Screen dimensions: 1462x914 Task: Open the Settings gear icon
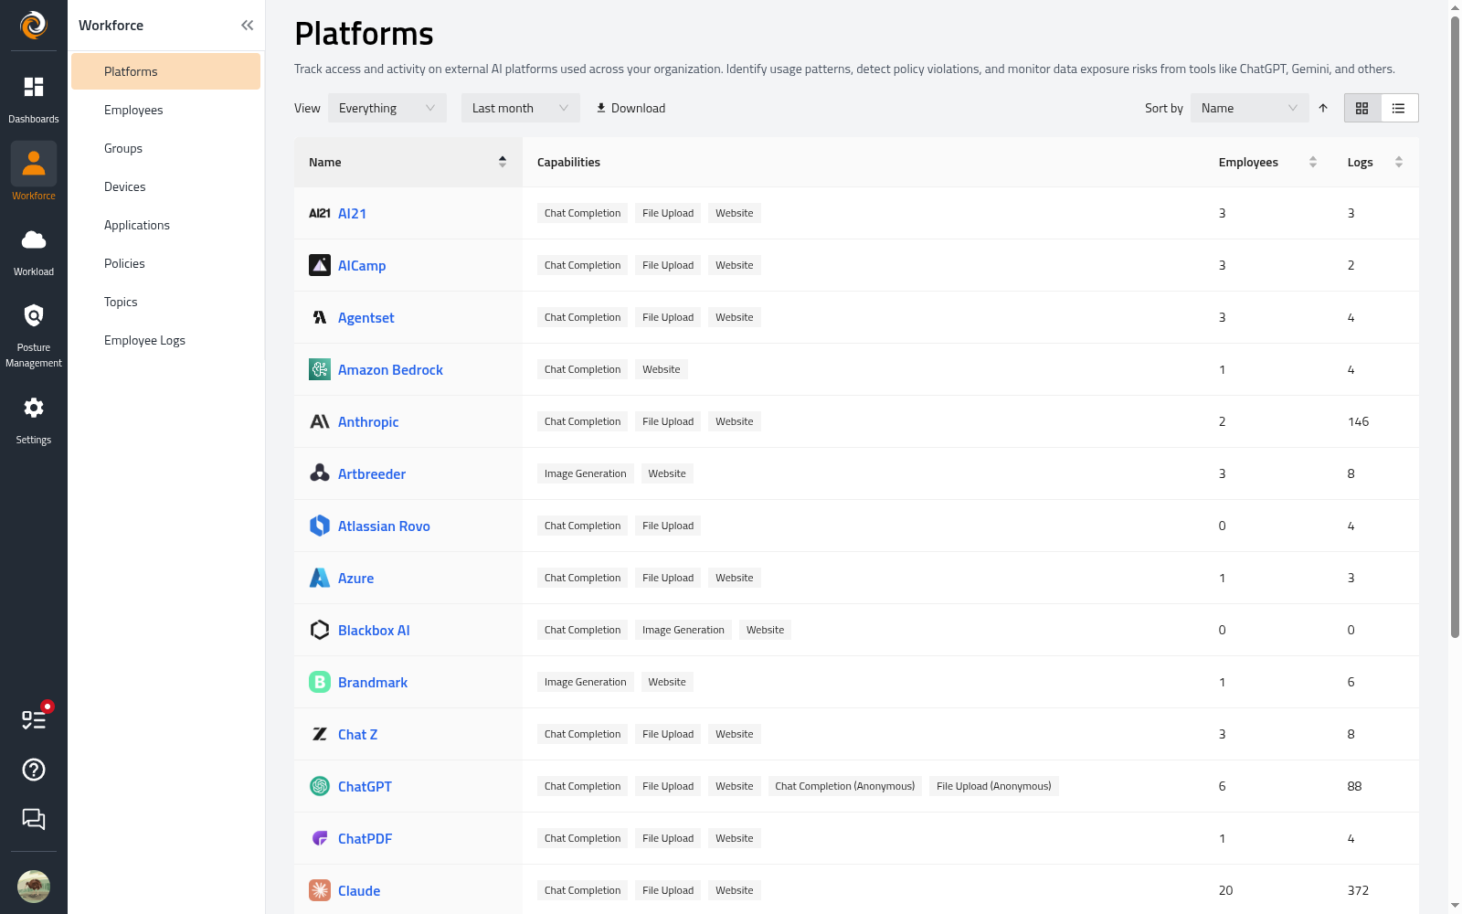(34, 408)
